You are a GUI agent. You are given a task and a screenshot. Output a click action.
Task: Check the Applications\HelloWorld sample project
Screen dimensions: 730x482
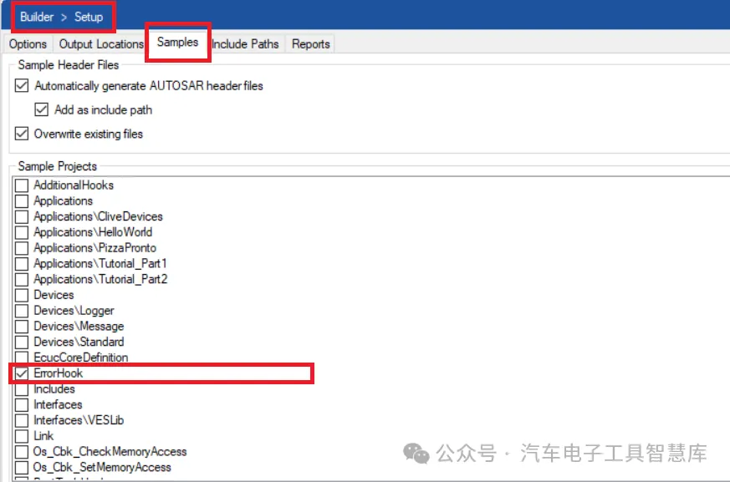point(21,232)
